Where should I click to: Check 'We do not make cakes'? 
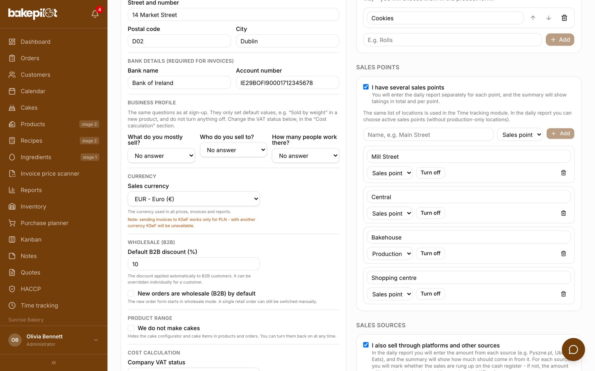click(131, 328)
